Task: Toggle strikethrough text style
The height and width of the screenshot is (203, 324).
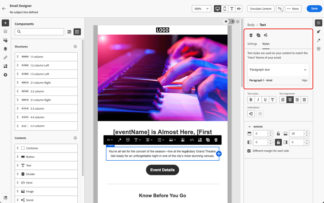Action: tap(273, 100)
